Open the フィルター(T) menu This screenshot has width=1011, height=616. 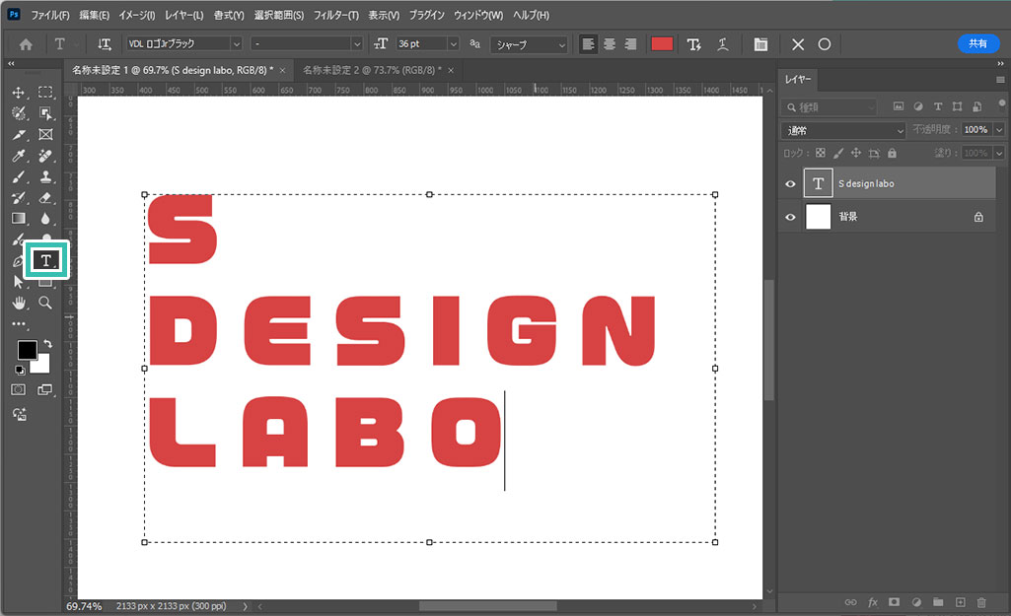(x=336, y=15)
